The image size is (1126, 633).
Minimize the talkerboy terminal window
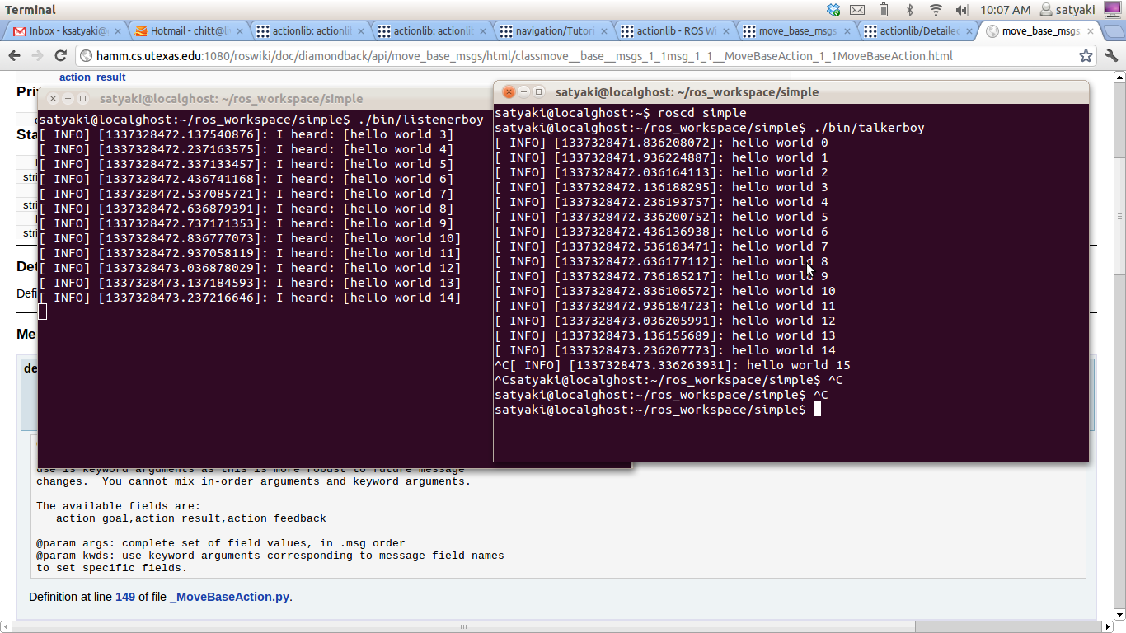523,91
